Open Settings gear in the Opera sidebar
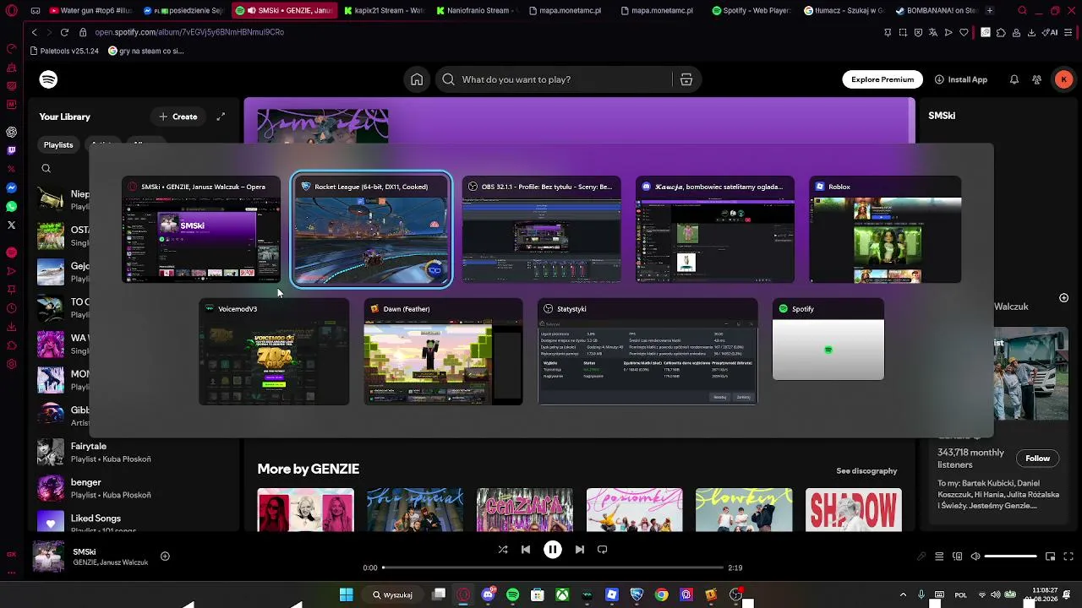This screenshot has width=1082, height=608. coord(12,364)
